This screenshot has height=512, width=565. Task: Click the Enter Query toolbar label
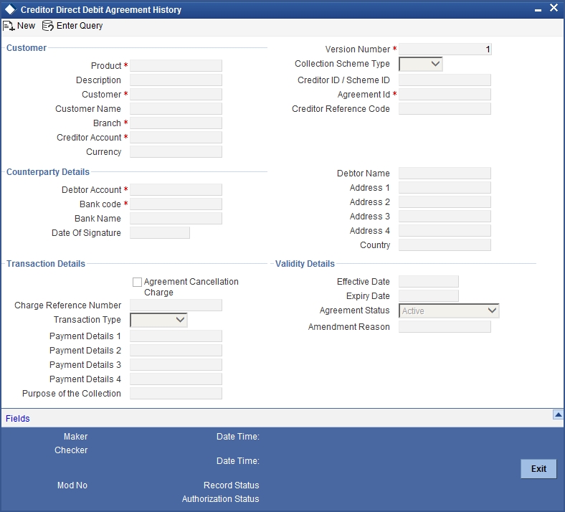[80, 26]
